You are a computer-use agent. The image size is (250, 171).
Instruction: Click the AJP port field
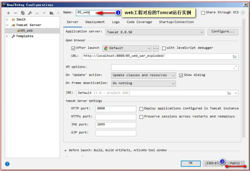click(116, 133)
